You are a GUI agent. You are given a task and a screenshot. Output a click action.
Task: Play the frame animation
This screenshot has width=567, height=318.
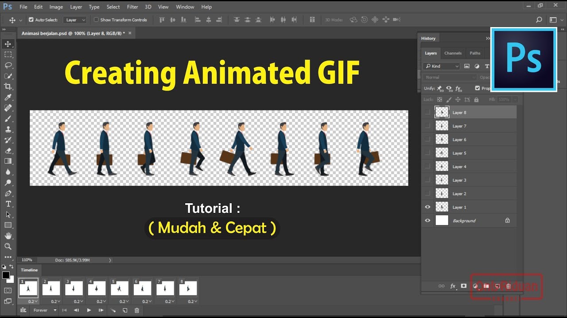point(89,310)
